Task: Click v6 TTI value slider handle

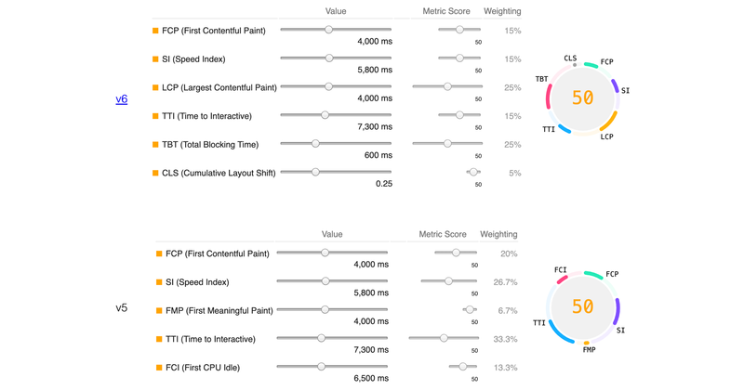Action: (x=325, y=114)
